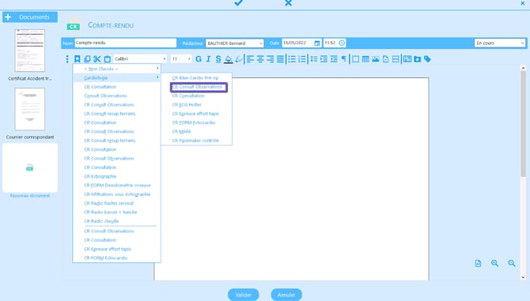
Task: Expand the Cardiologie submenu entry
Action: pos(116,78)
